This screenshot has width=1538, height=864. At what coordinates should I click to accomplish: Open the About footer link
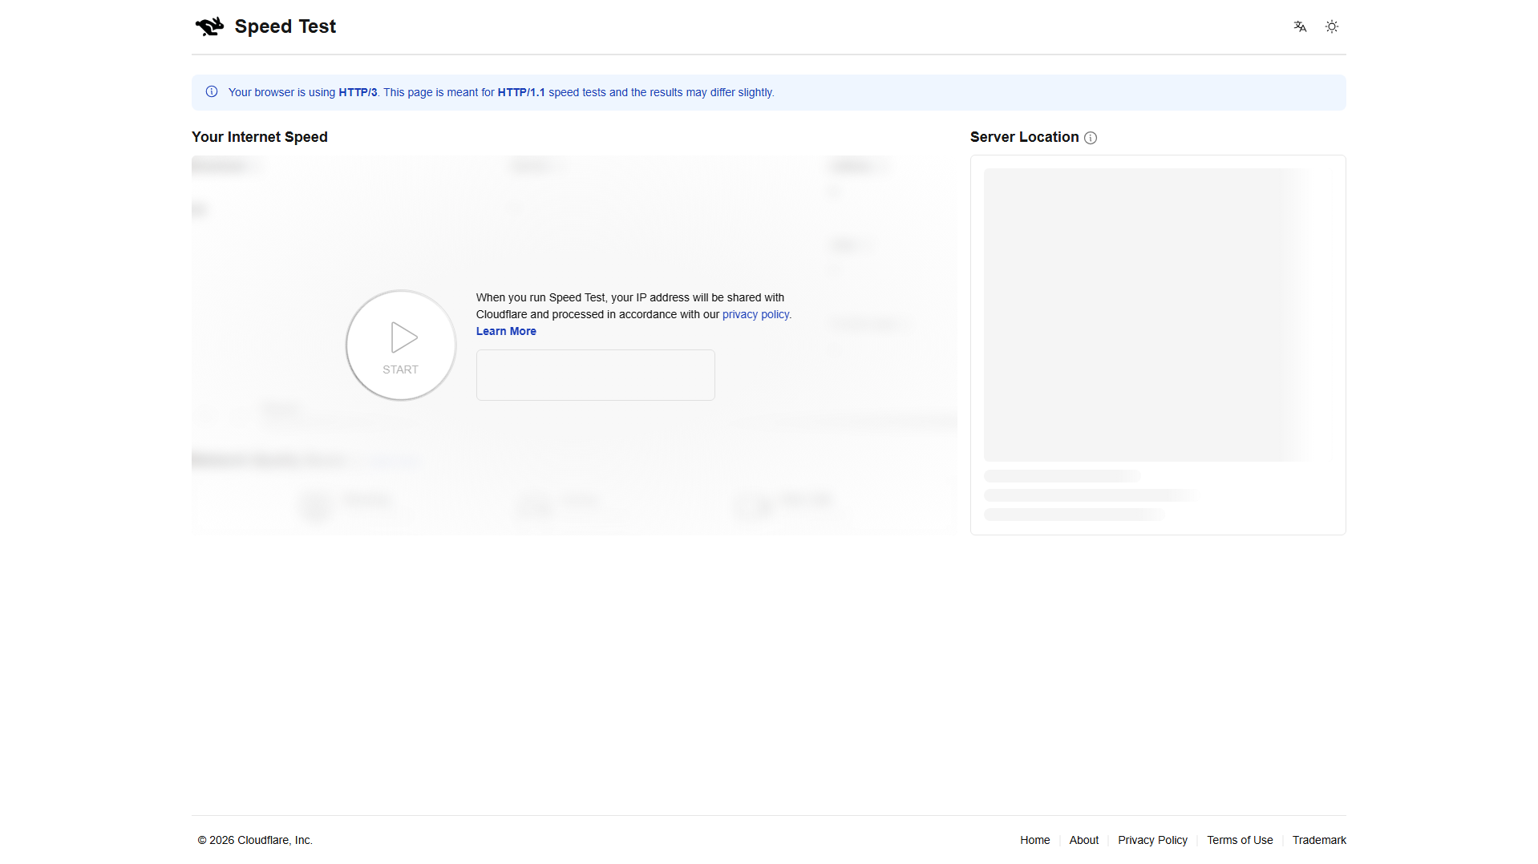pos(1084,840)
